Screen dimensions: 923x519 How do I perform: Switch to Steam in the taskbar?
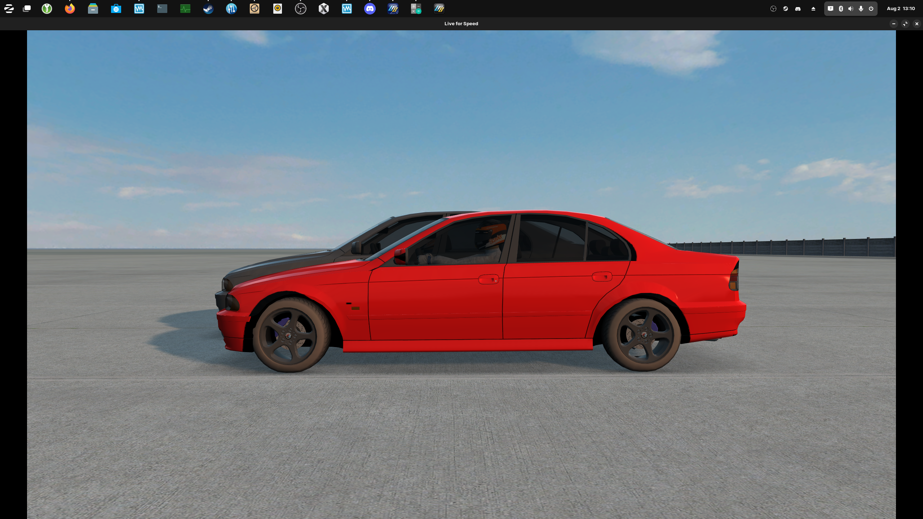[208, 9]
